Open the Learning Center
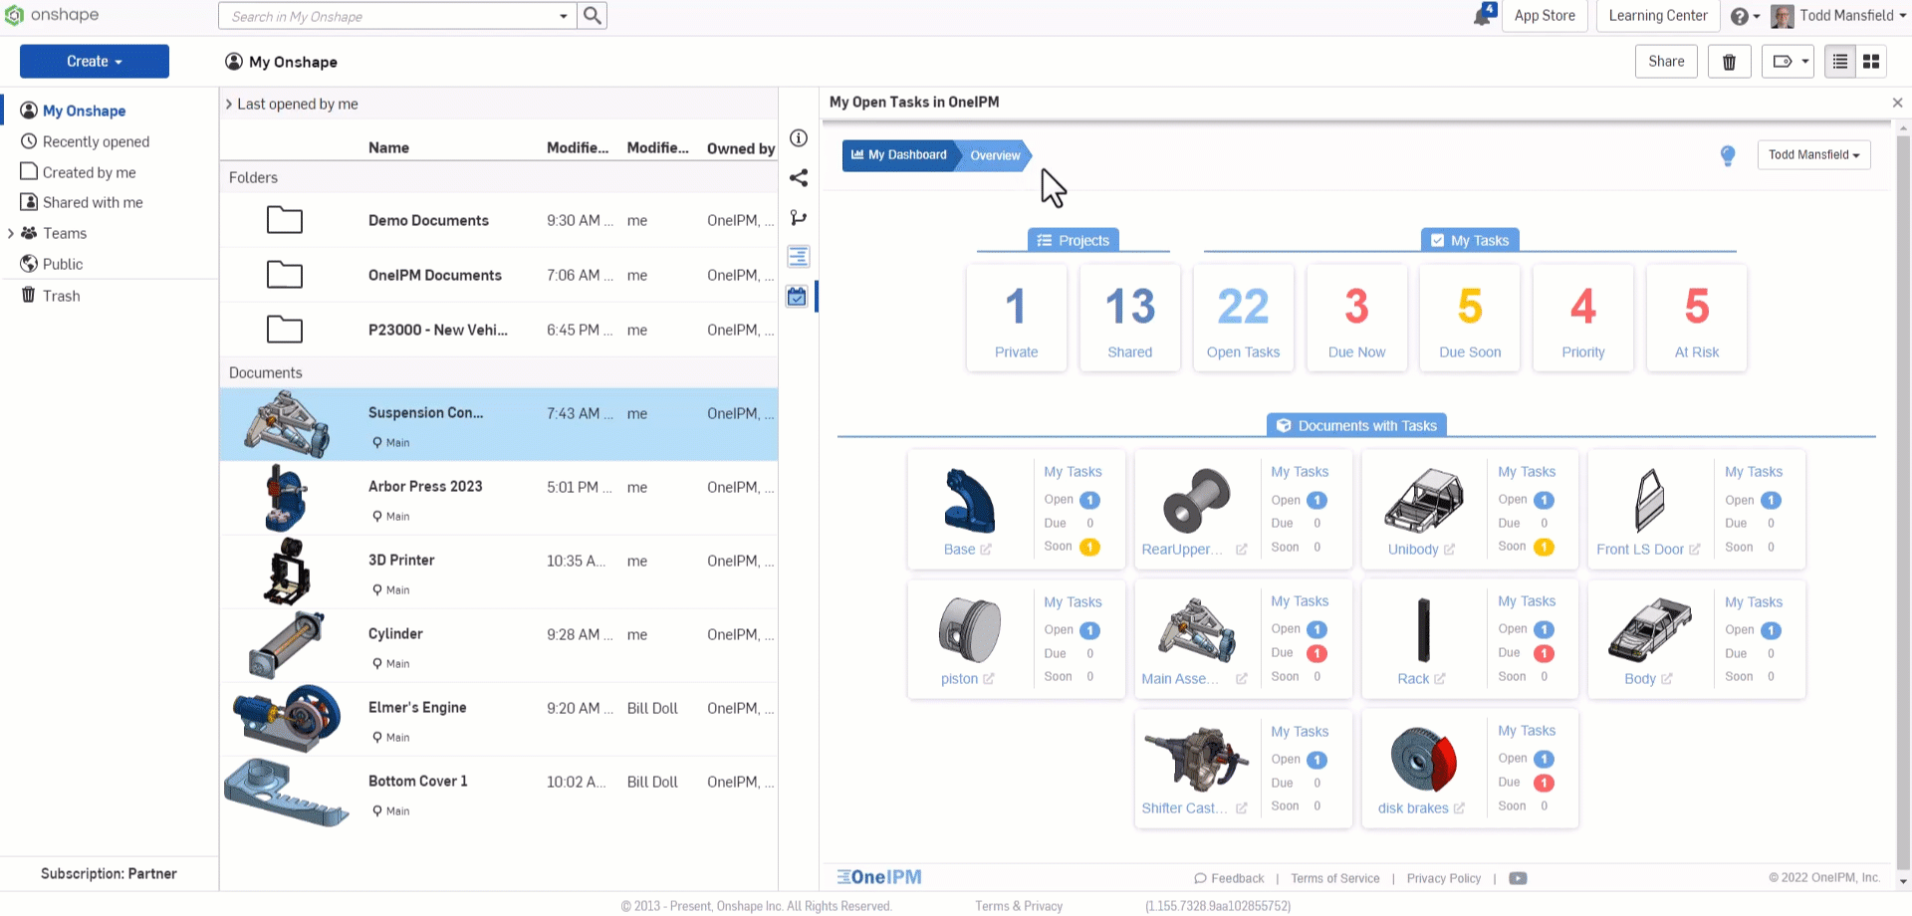 pyautogui.click(x=1657, y=16)
